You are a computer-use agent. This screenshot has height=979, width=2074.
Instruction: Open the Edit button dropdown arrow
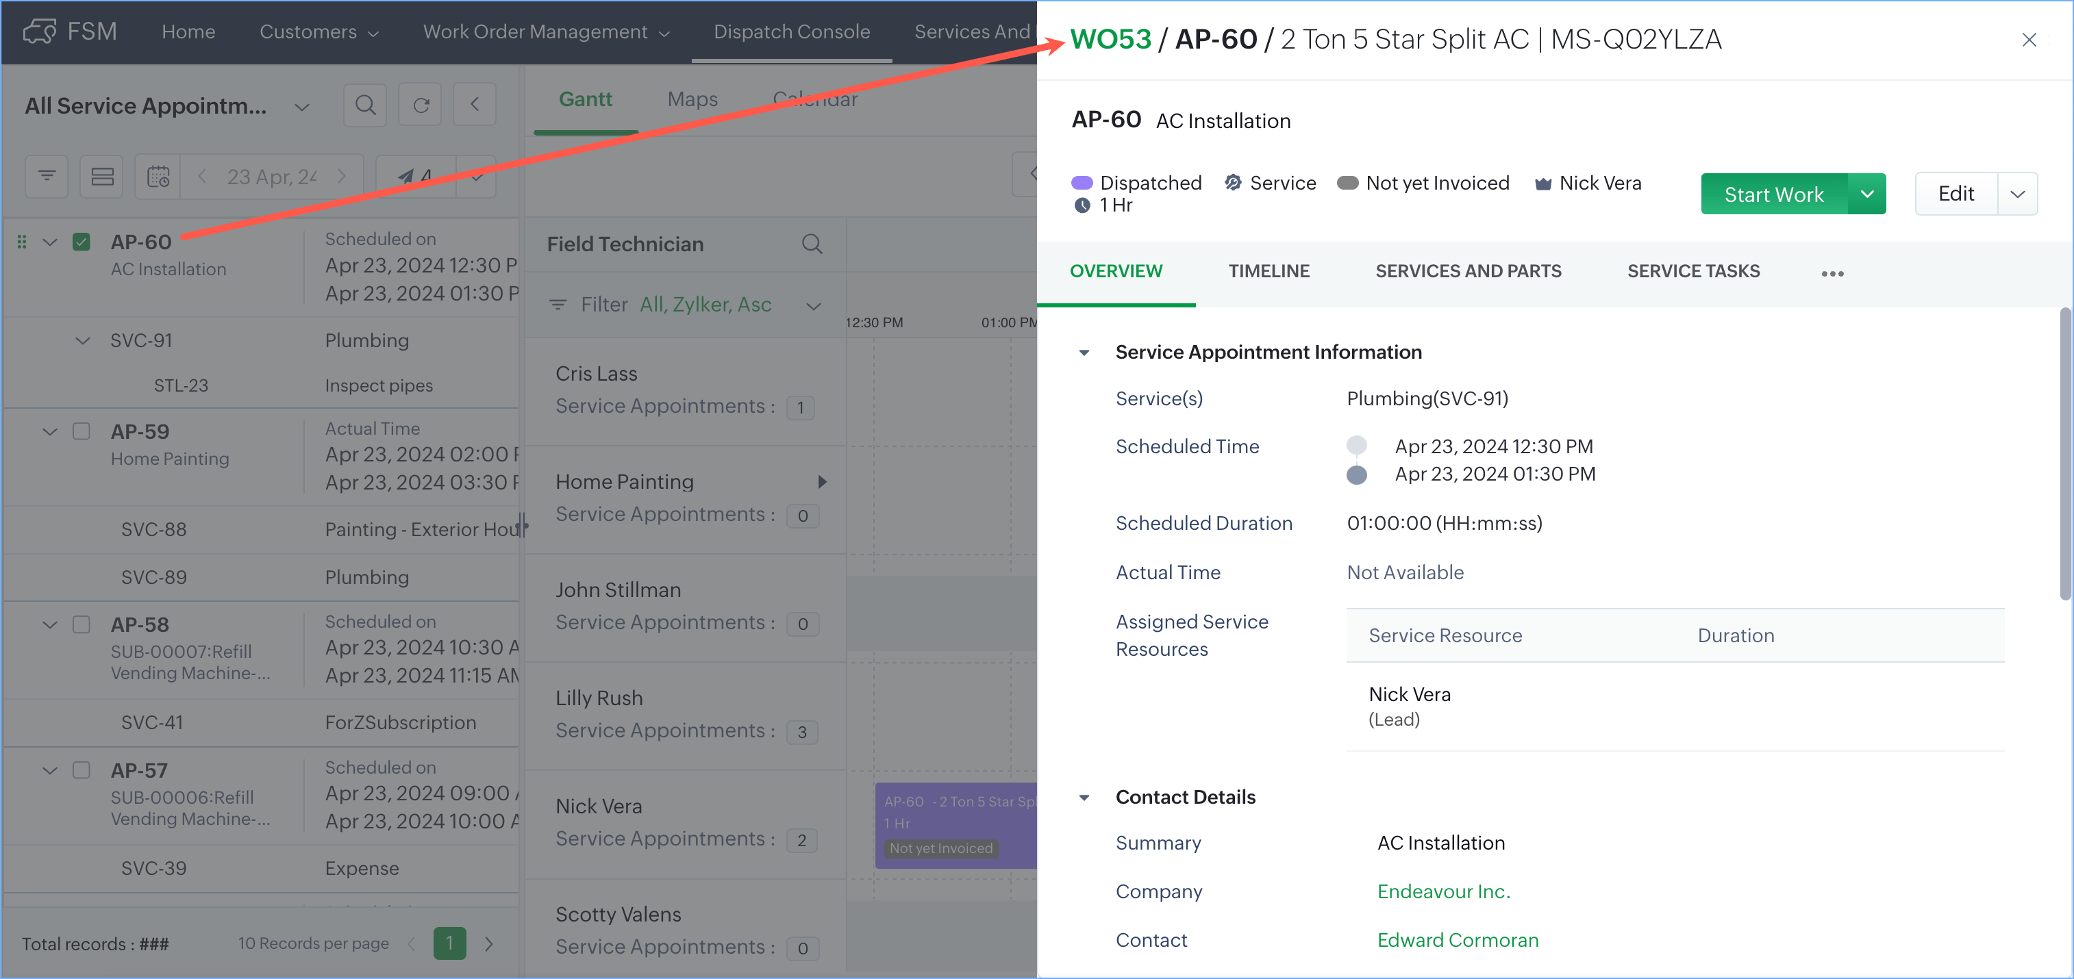coord(2017,194)
